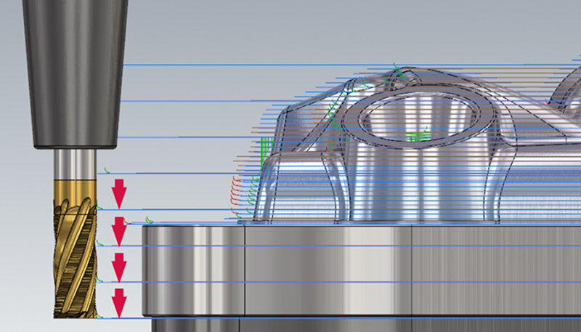Click the small green arc beside tool shank
581x332 pixels.
tap(107, 171)
